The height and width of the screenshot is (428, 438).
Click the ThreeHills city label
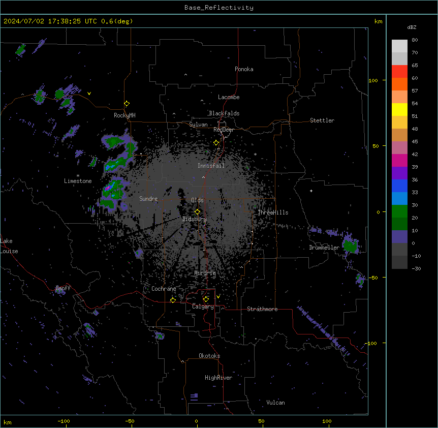[273, 212]
